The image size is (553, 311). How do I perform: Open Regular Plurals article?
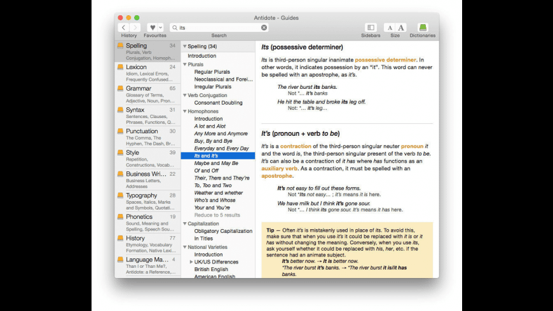212,72
